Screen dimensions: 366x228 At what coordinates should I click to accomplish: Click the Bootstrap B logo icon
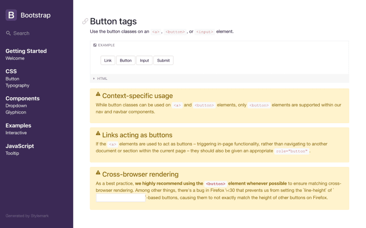point(11,15)
